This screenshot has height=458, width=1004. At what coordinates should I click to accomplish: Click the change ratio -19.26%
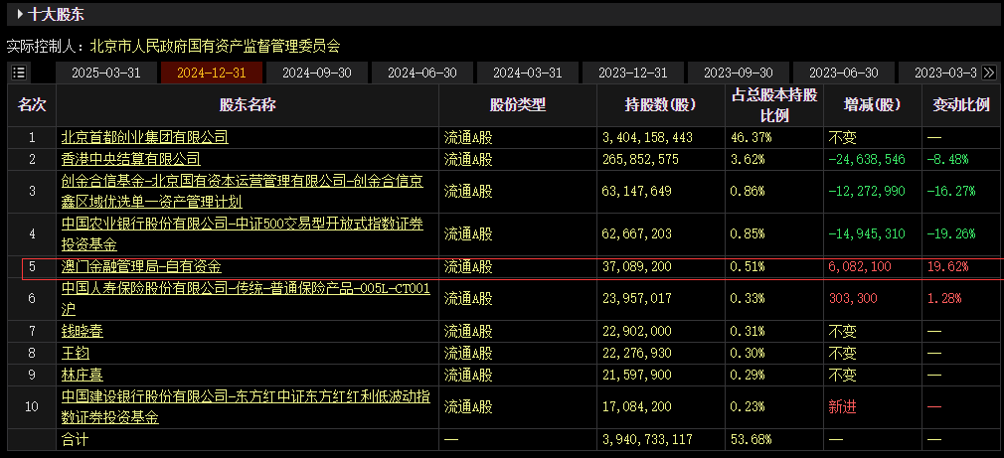coord(951,233)
